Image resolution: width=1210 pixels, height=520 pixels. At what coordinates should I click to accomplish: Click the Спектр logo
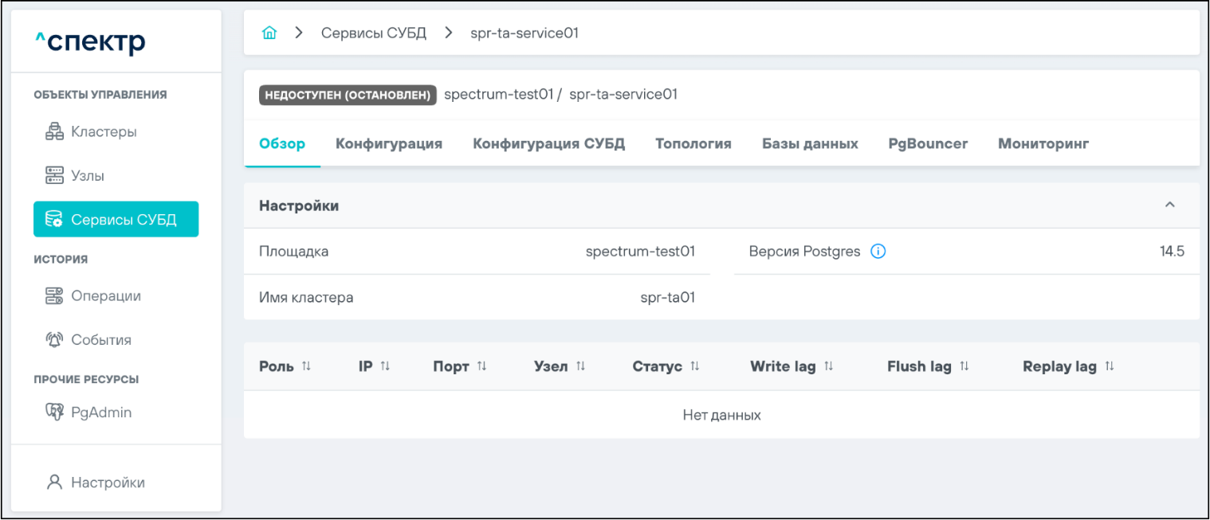pyautogui.click(x=90, y=43)
